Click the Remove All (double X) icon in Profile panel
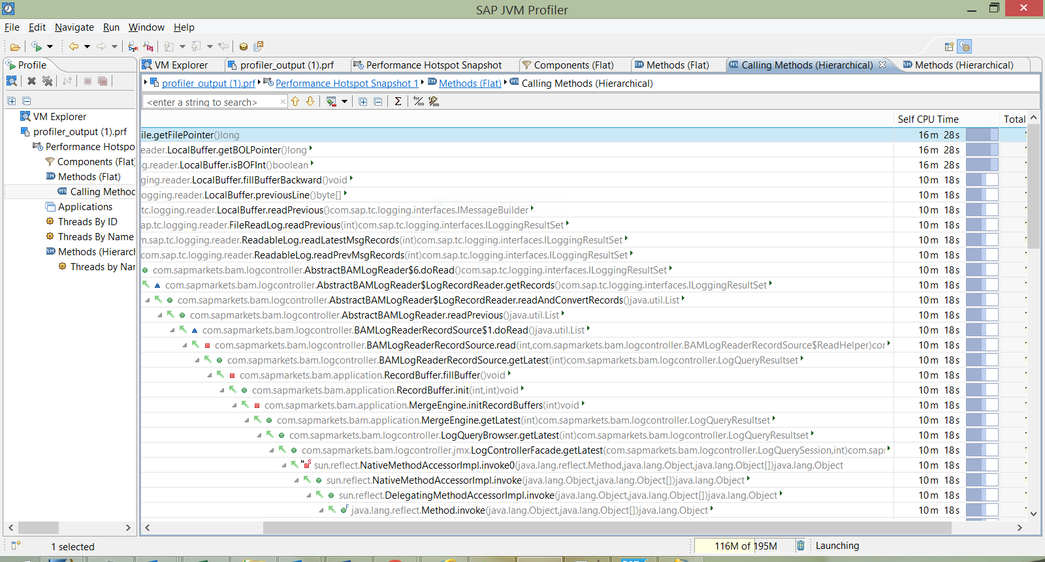1045x562 pixels. [x=47, y=81]
